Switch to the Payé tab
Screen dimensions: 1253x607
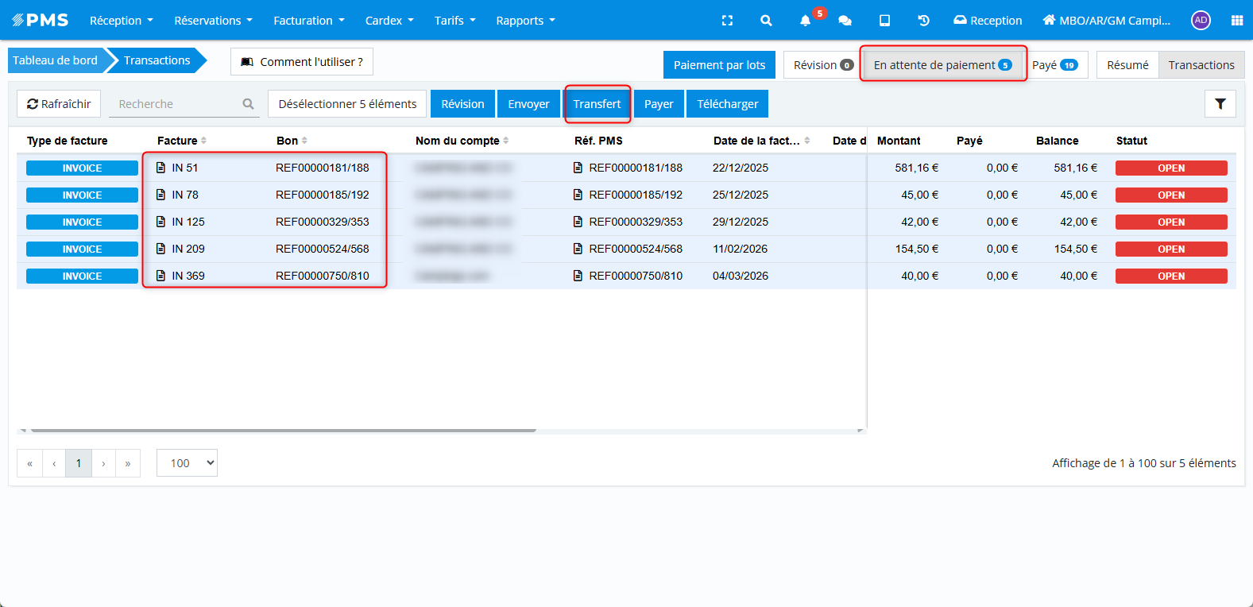pyautogui.click(x=1054, y=65)
